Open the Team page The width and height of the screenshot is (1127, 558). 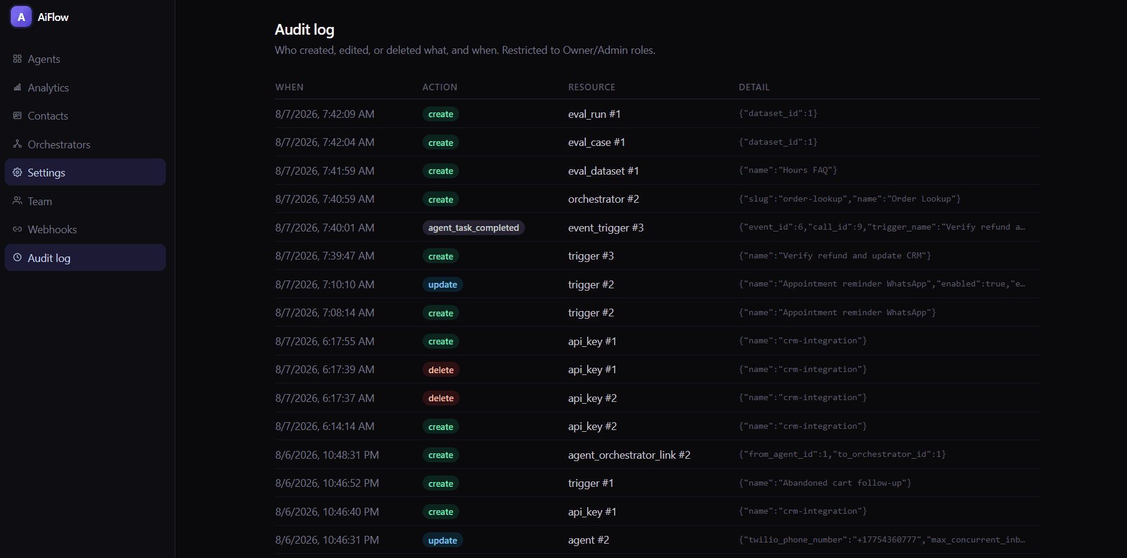tap(85, 201)
